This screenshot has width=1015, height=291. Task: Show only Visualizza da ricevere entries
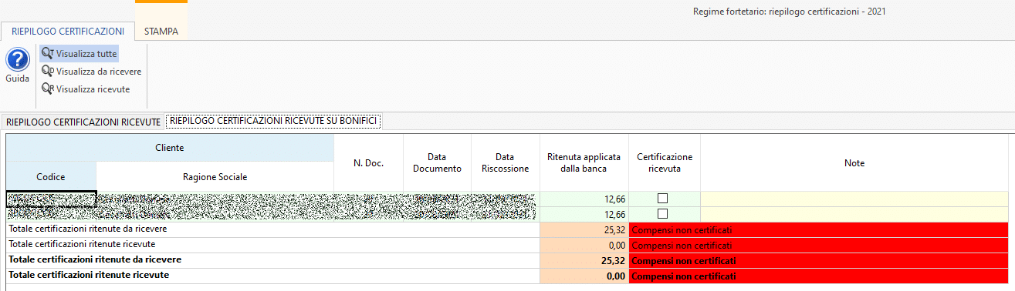pyautogui.click(x=98, y=71)
